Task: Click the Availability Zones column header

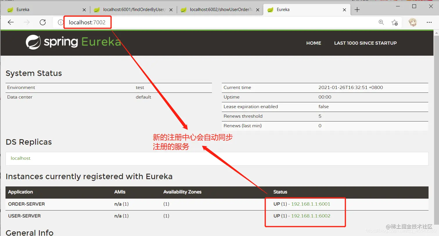Action: 182,192
